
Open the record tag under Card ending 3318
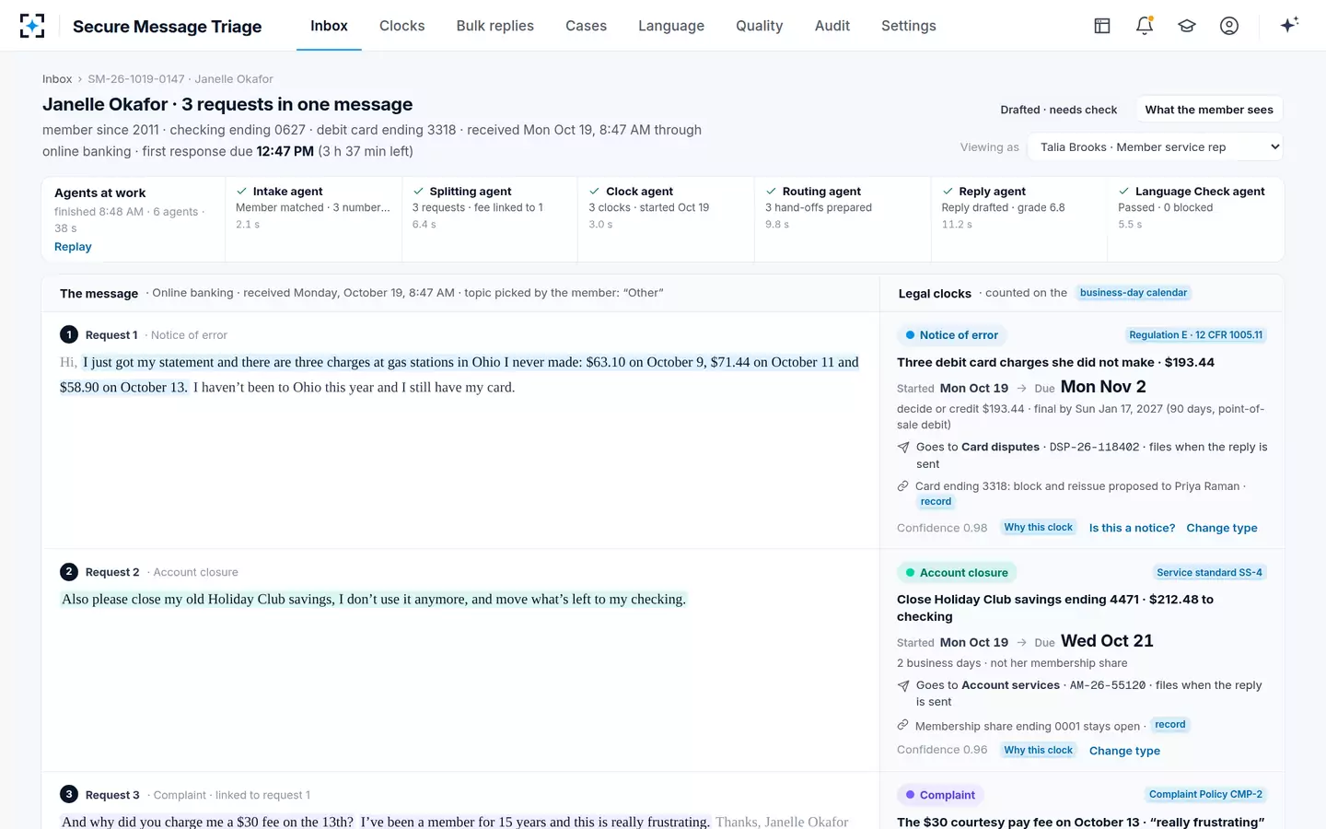[936, 502]
